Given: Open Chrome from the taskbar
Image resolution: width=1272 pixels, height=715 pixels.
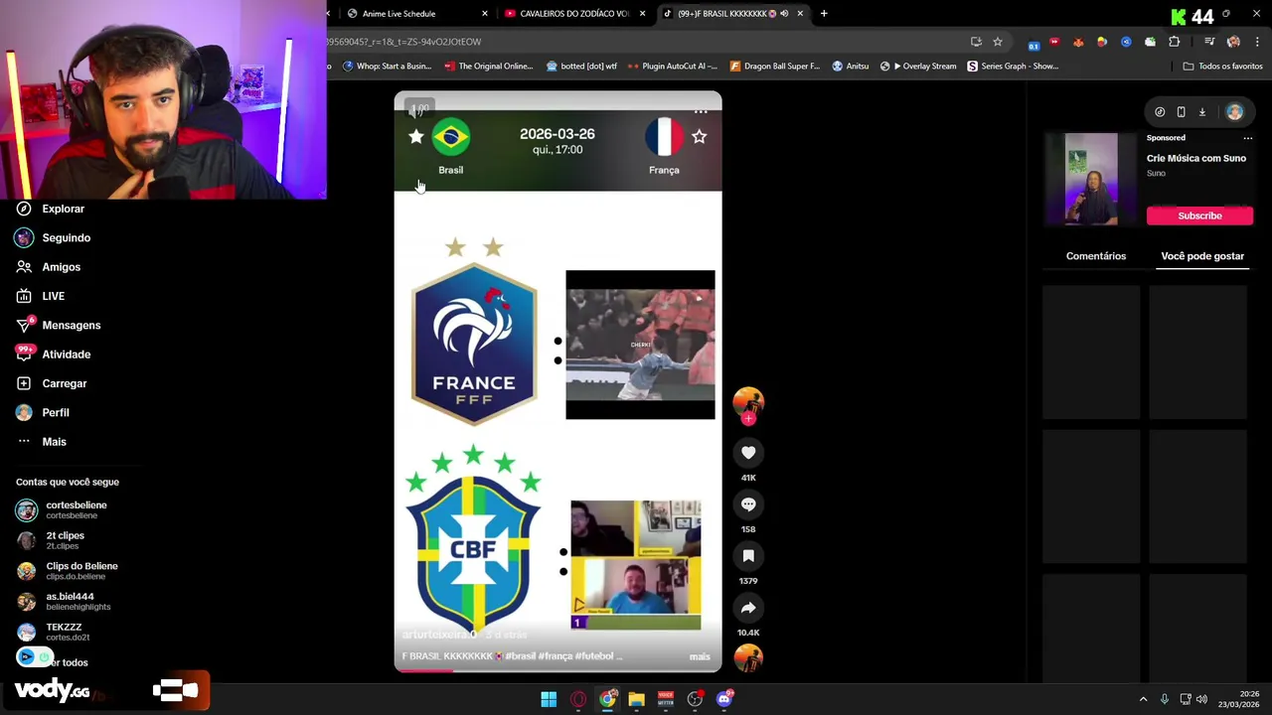Looking at the screenshot, I should (x=607, y=699).
